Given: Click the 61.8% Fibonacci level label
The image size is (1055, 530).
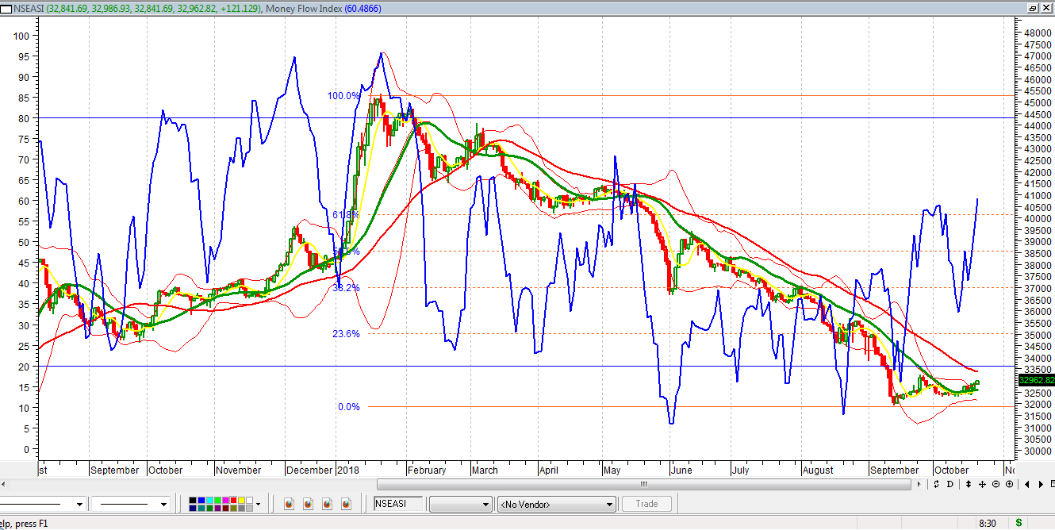Looking at the screenshot, I should (x=346, y=215).
